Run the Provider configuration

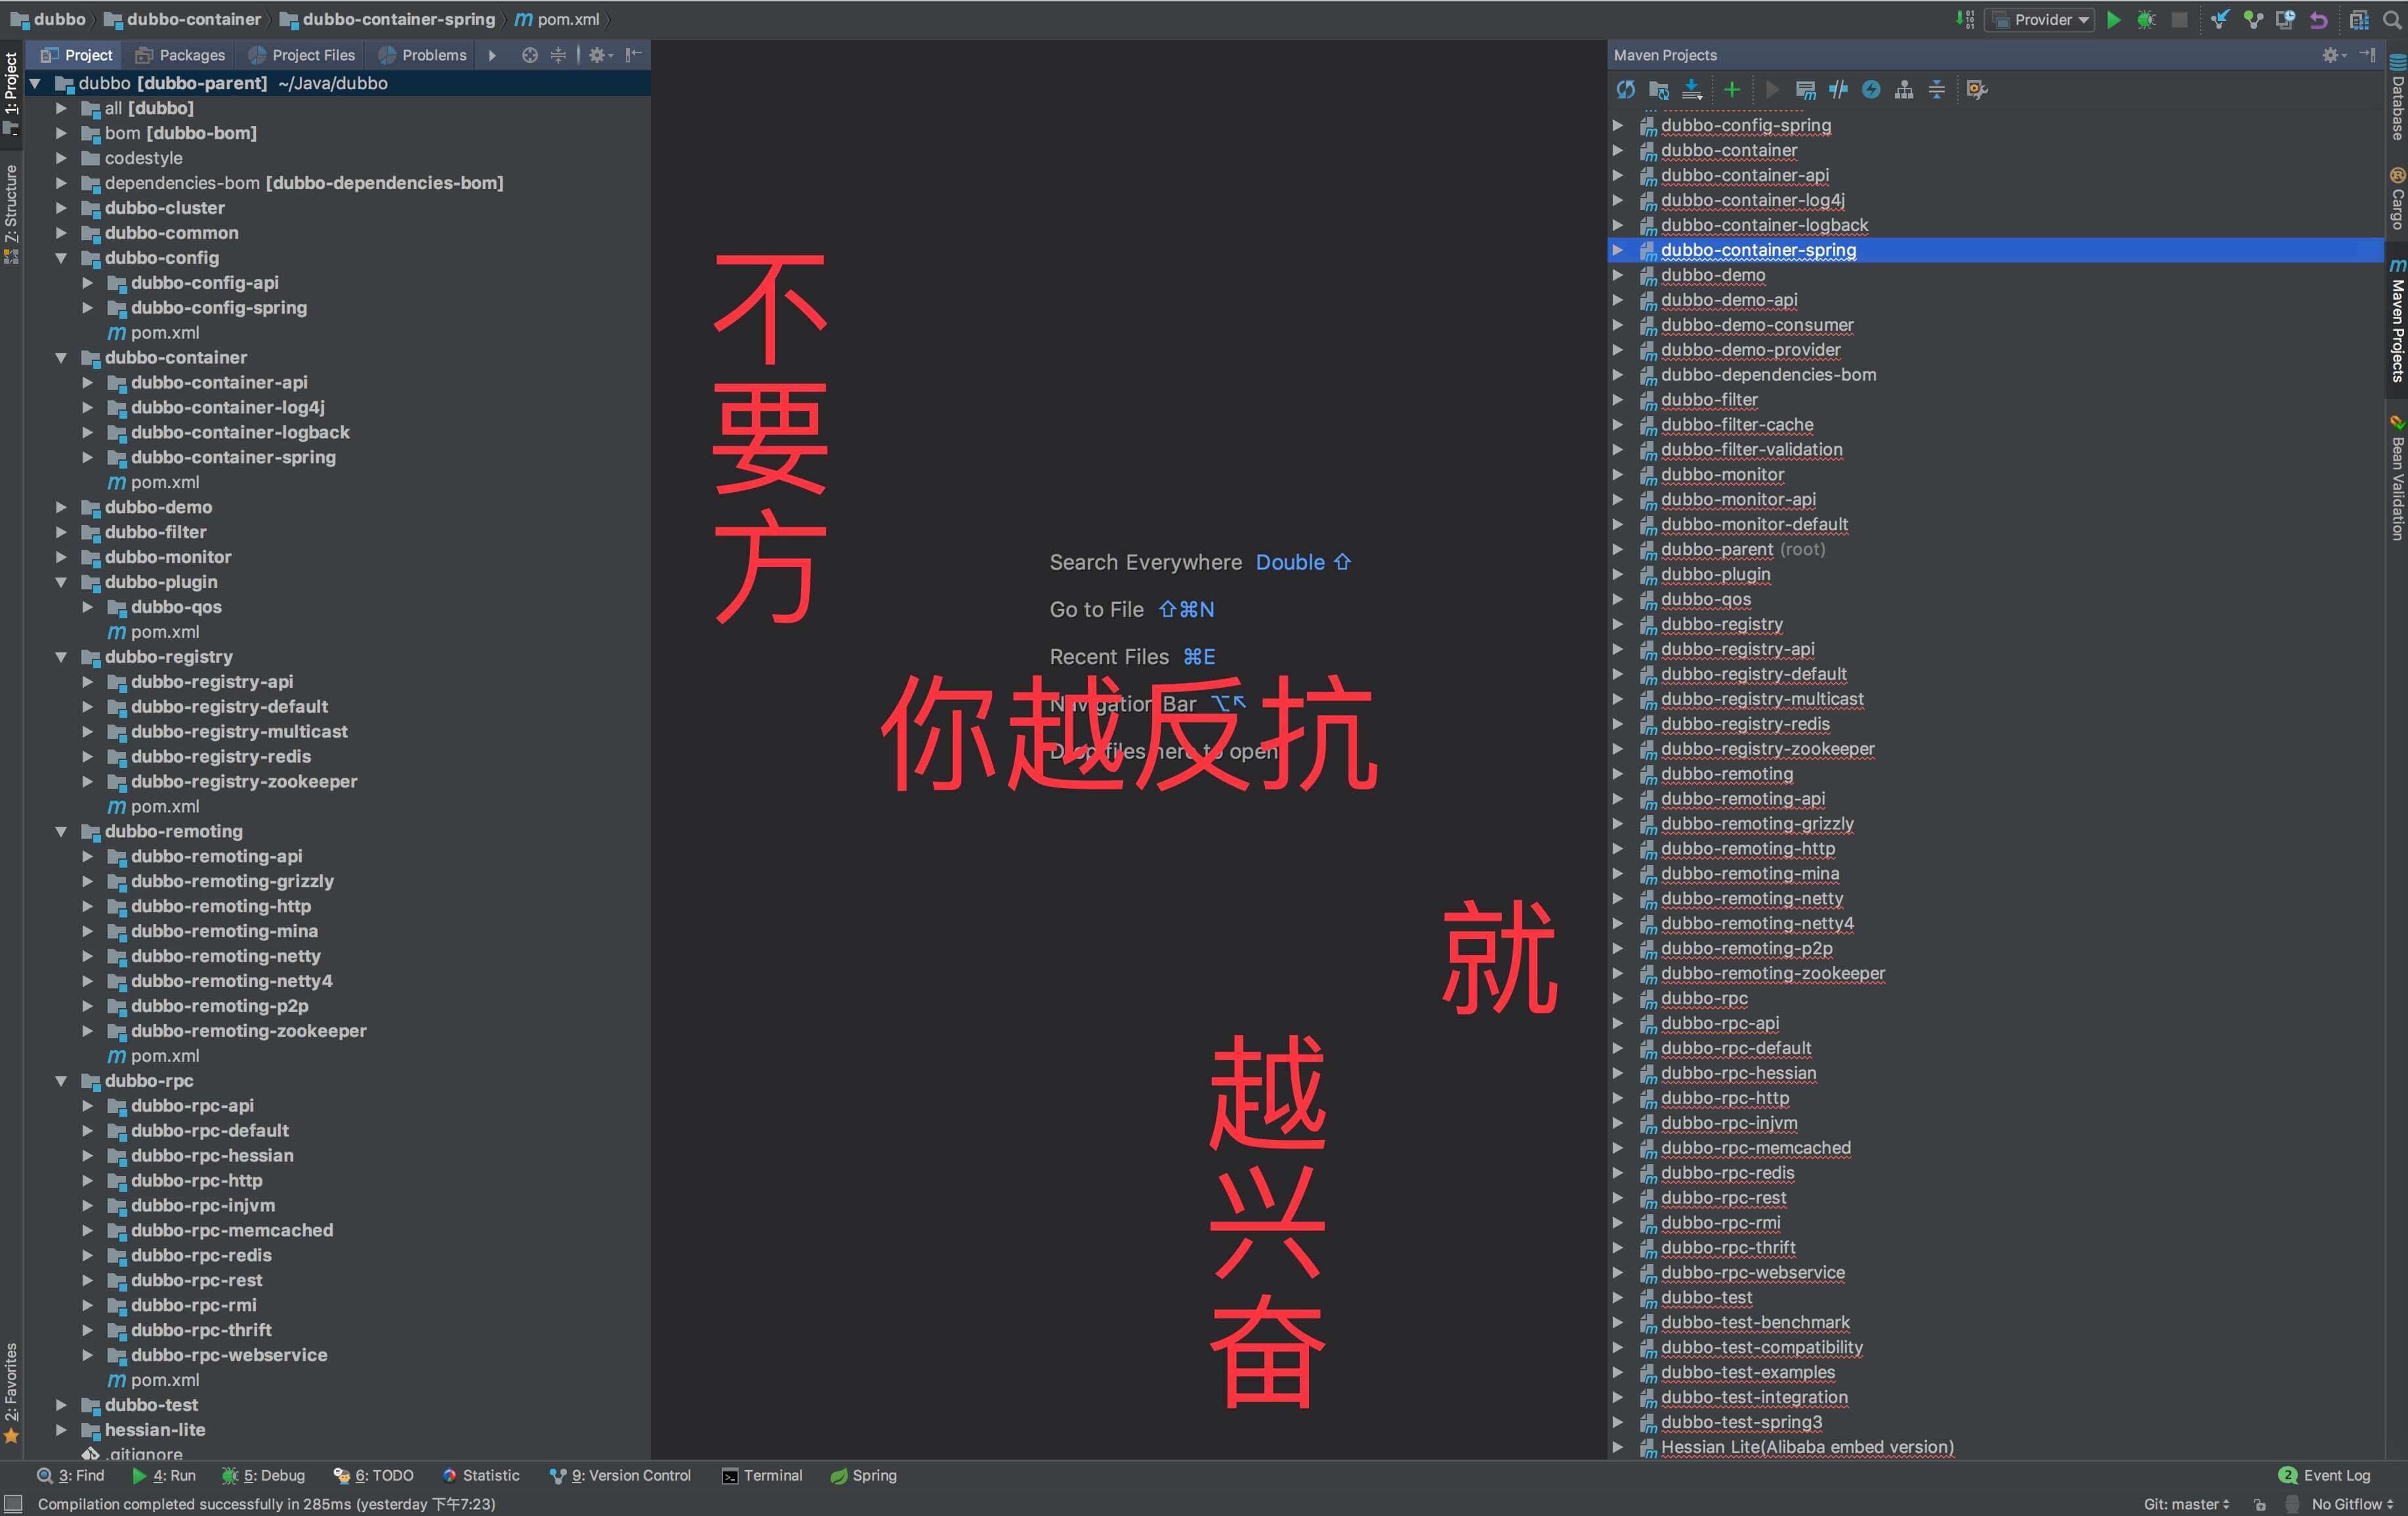point(2113,20)
